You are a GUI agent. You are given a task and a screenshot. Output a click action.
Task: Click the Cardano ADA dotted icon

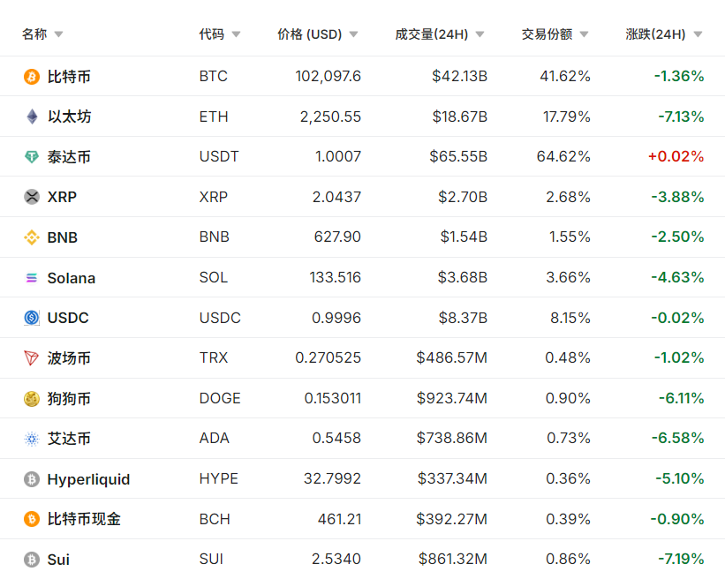coord(32,439)
